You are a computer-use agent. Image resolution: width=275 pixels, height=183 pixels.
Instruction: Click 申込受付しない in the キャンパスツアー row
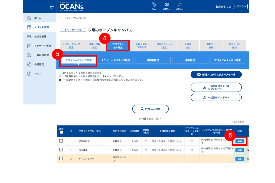point(119,159)
